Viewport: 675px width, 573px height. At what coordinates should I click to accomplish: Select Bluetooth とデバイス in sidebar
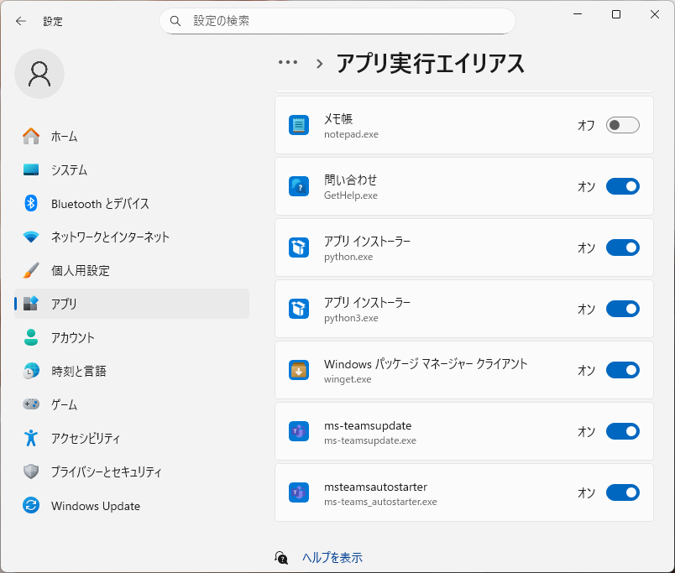pyautogui.click(x=100, y=204)
